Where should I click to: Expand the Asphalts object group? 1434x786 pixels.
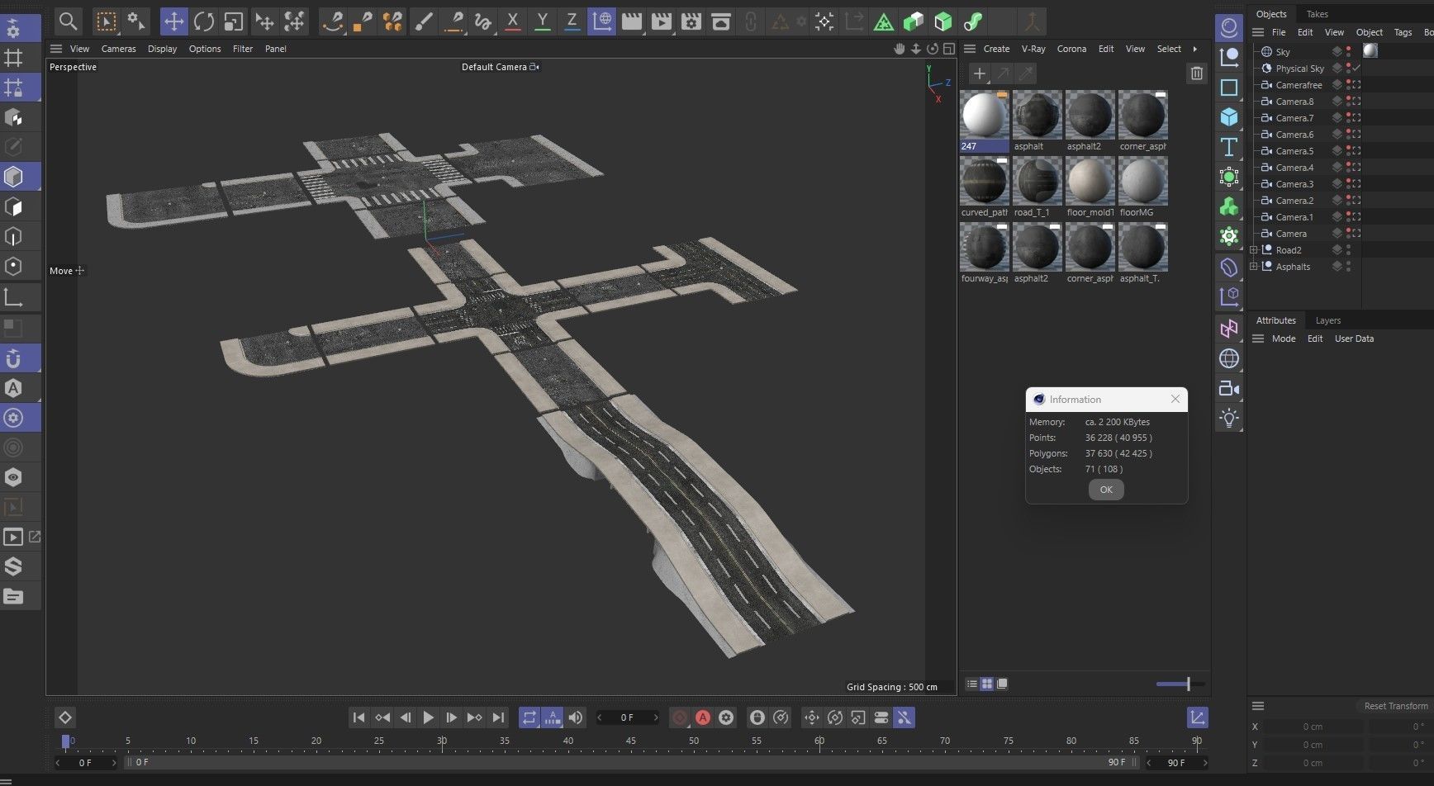pyautogui.click(x=1254, y=267)
